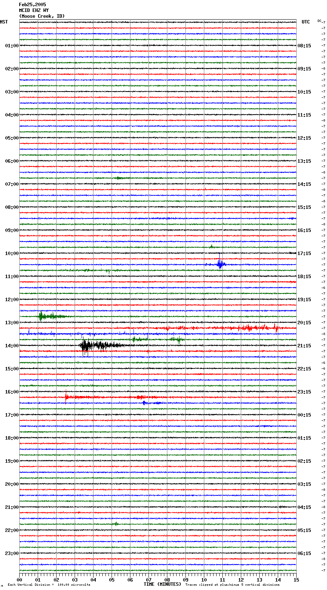
Task: Click the 23:15 UTC label
Action: click(304, 392)
